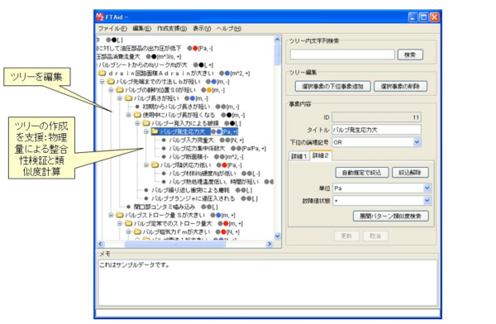Open the ファイル(F) menu
Viewport: 496px width, 324px height.
112,28
